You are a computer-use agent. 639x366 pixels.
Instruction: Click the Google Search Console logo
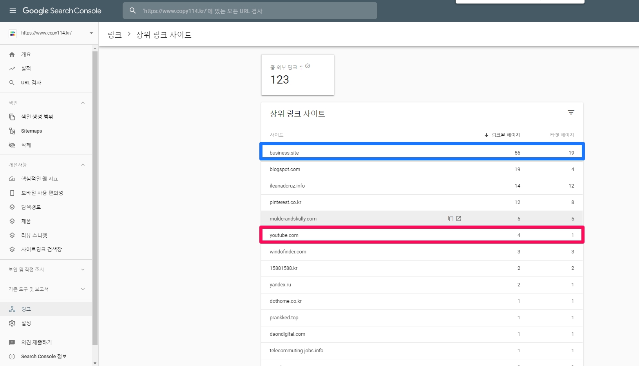62,11
